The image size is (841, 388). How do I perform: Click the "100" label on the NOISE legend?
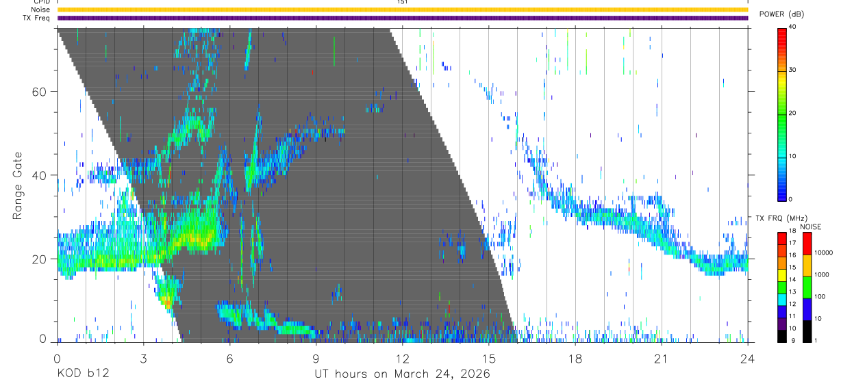pos(820,296)
